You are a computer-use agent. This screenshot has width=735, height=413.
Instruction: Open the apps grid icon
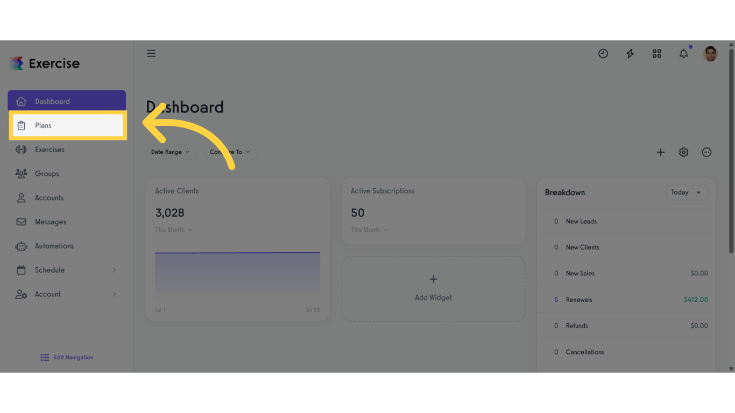point(656,54)
